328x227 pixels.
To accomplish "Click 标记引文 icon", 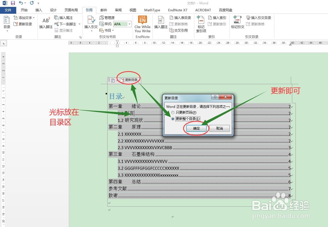I will pyautogui.click(x=238, y=22).
